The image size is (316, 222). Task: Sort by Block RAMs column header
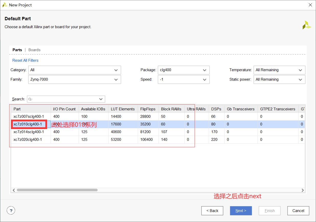pyautogui.click(x=171, y=109)
